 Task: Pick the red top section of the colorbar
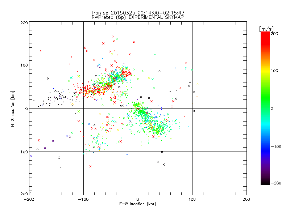[265, 38]
